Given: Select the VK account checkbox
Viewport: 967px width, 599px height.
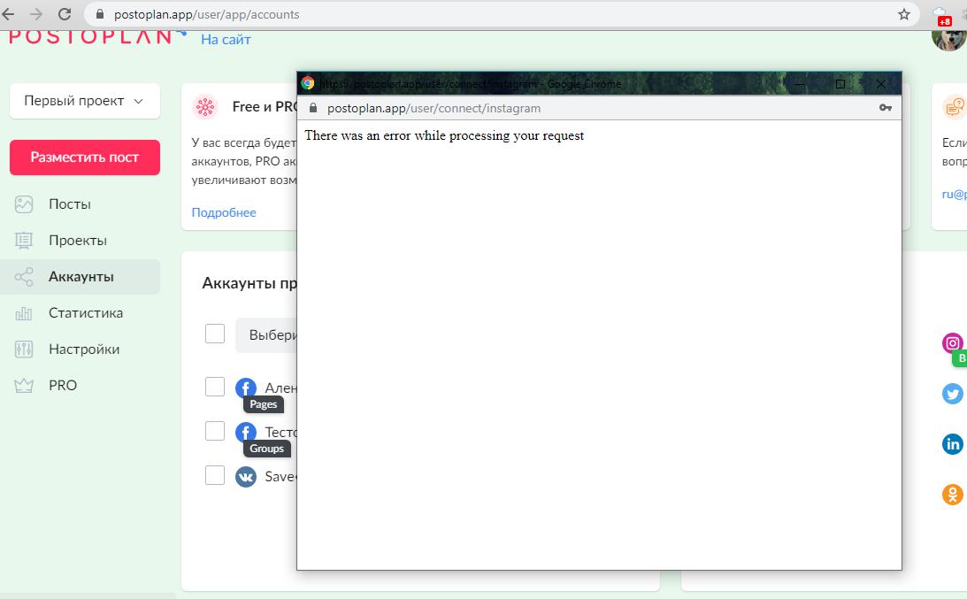Looking at the screenshot, I should pyautogui.click(x=215, y=475).
